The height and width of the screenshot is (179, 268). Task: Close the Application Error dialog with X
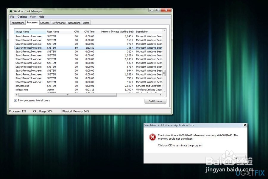click(x=245, y=125)
